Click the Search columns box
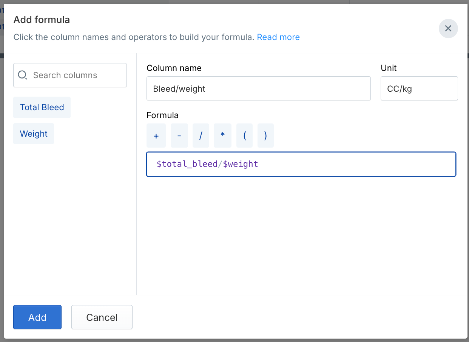Screen dimensions: 469x342 click(x=76, y=75)
